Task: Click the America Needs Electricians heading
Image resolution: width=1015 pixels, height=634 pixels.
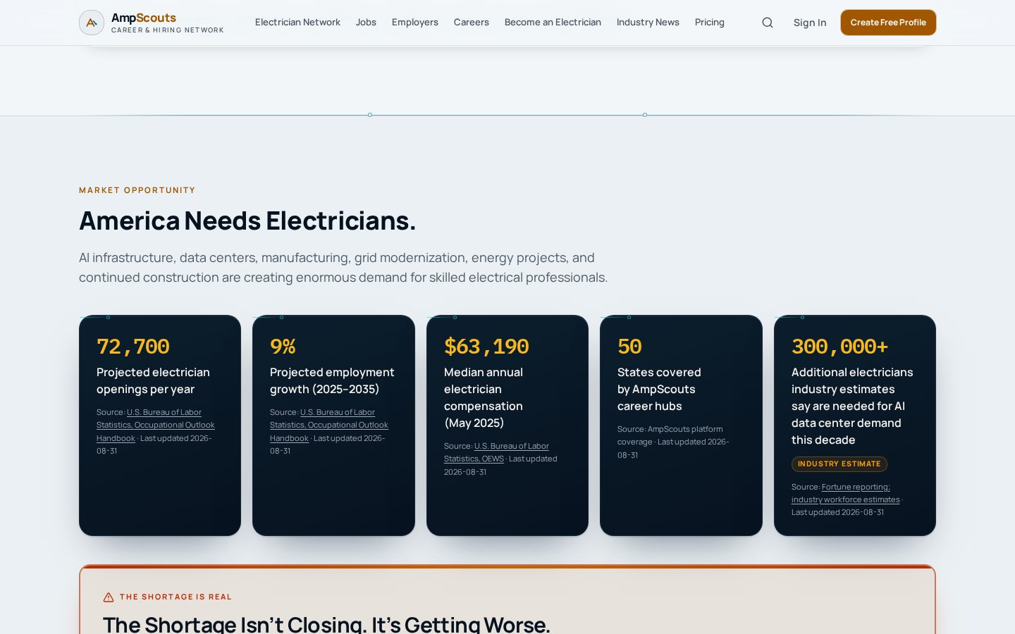Action: point(247,220)
